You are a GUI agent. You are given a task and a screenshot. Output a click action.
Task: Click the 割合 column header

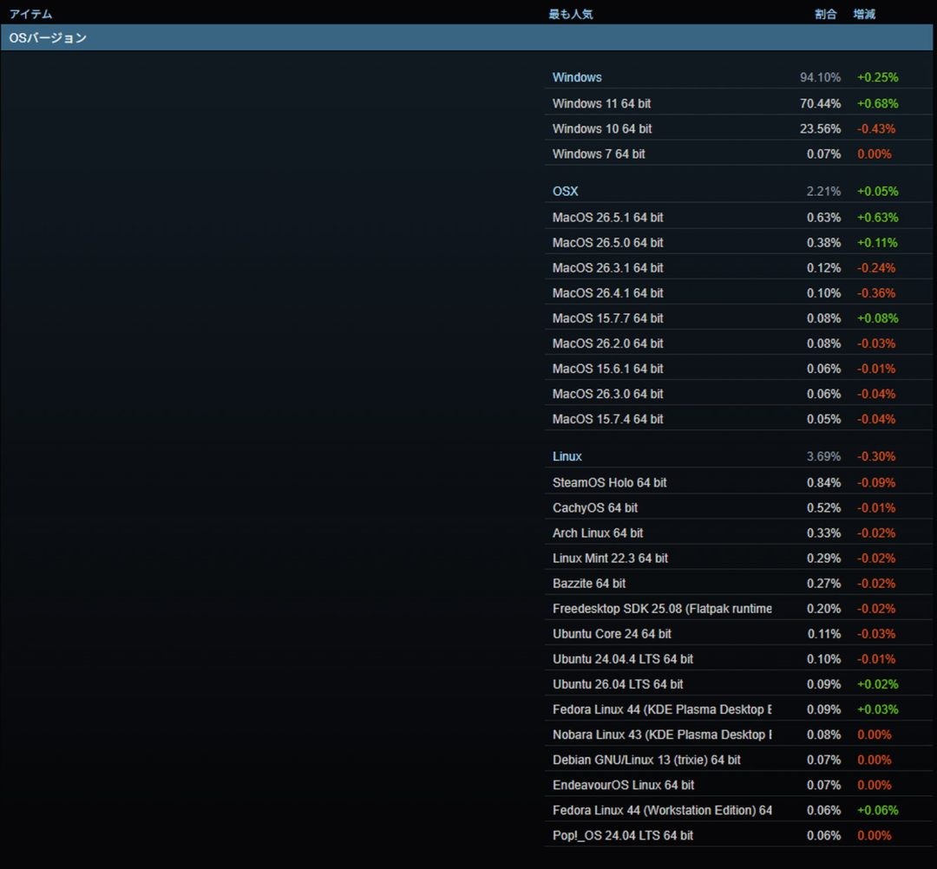point(826,14)
